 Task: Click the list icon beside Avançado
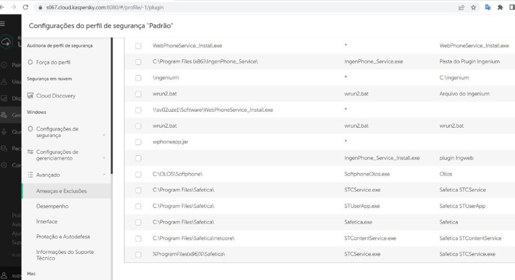[x=30, y=174]
